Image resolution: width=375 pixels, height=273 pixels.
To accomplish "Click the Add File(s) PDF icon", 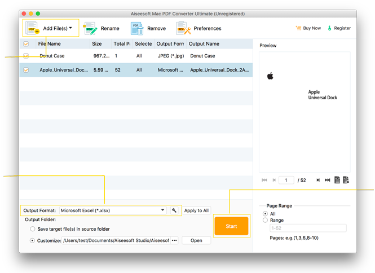I will (x=33, y=28).
